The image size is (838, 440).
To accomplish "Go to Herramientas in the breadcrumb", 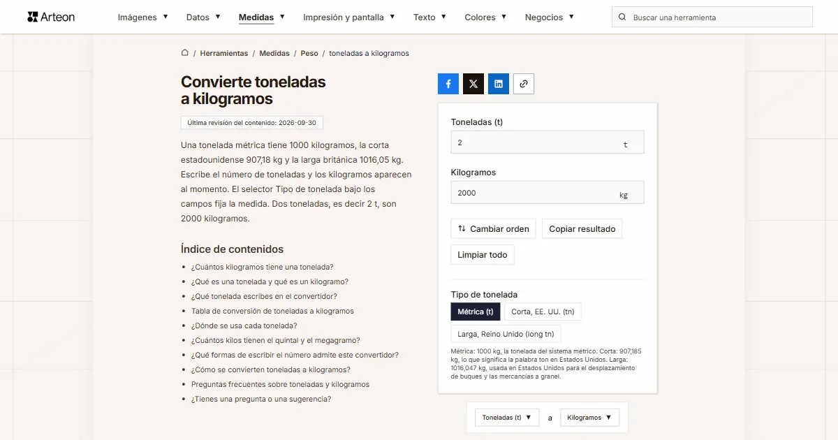I will point(224,53).
